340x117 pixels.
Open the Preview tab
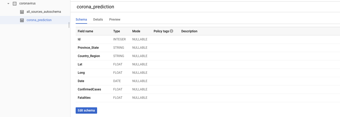click(115, 20)
